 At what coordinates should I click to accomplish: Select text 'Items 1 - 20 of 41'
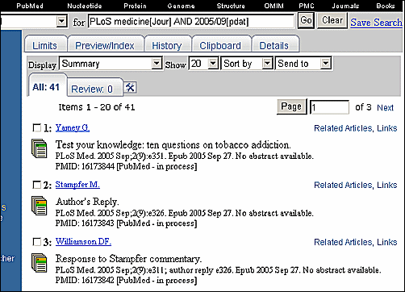pos(97,107)
